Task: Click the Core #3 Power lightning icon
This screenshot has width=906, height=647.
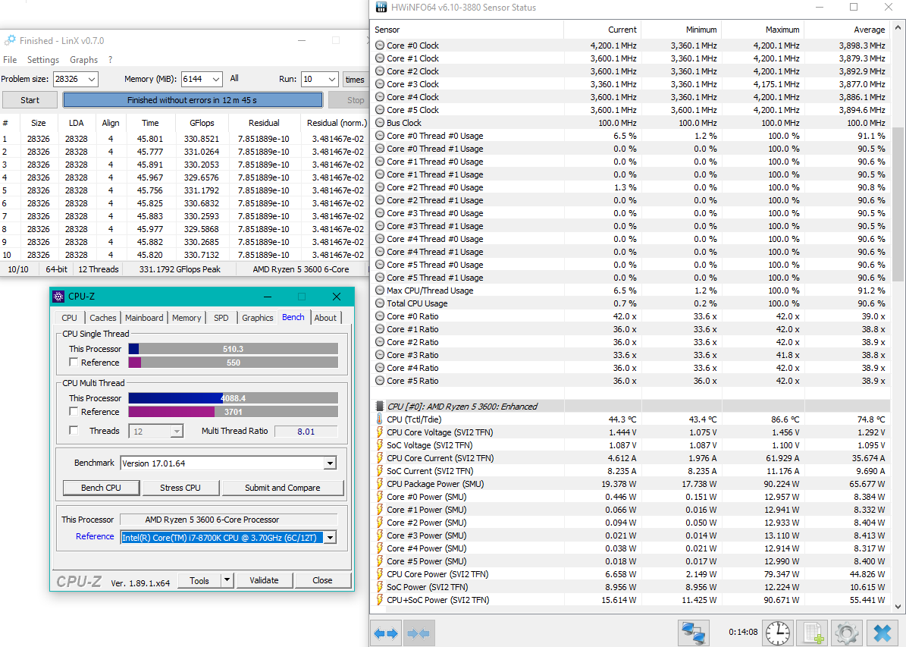Action: (380, 536)
